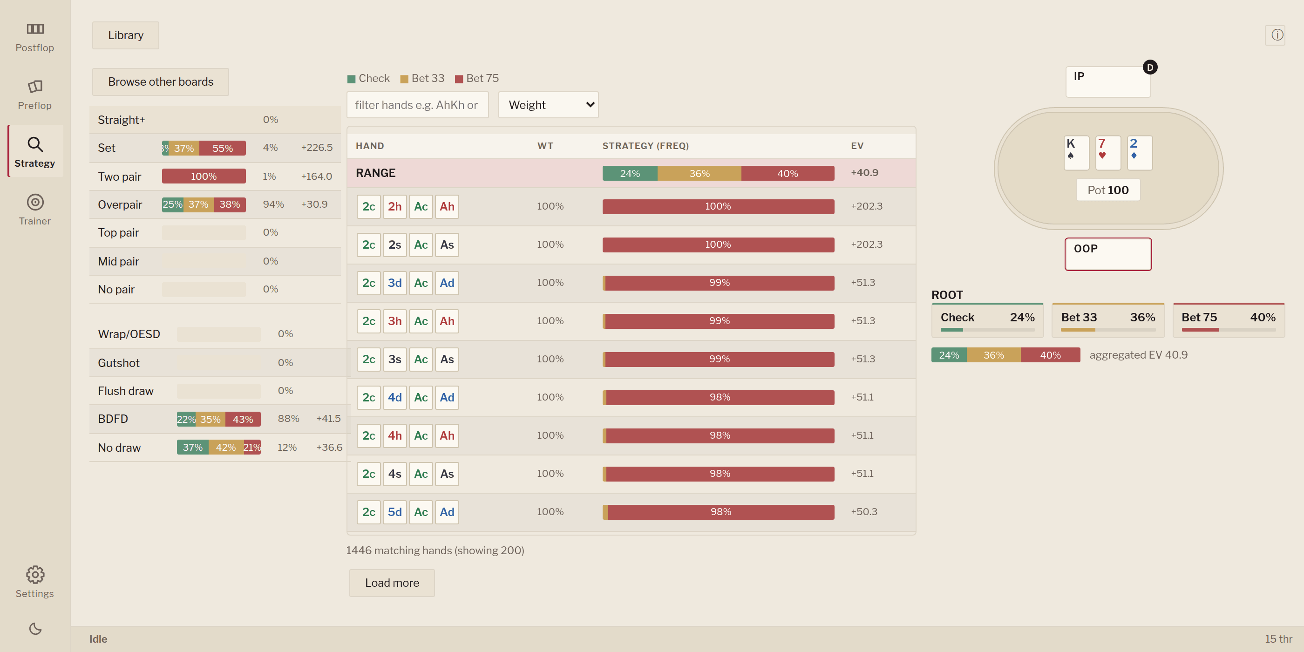Select the Top pair category row
1304x652 pixels.
pos(215,232)
